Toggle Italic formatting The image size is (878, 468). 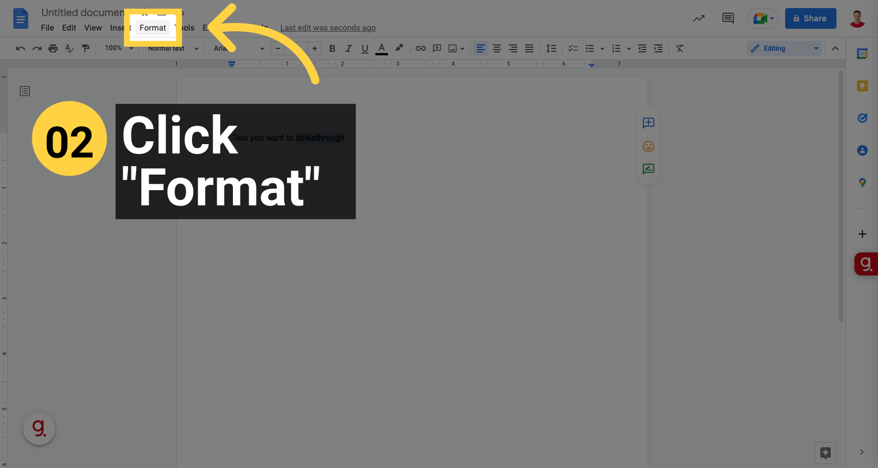(x=348, y=48)
